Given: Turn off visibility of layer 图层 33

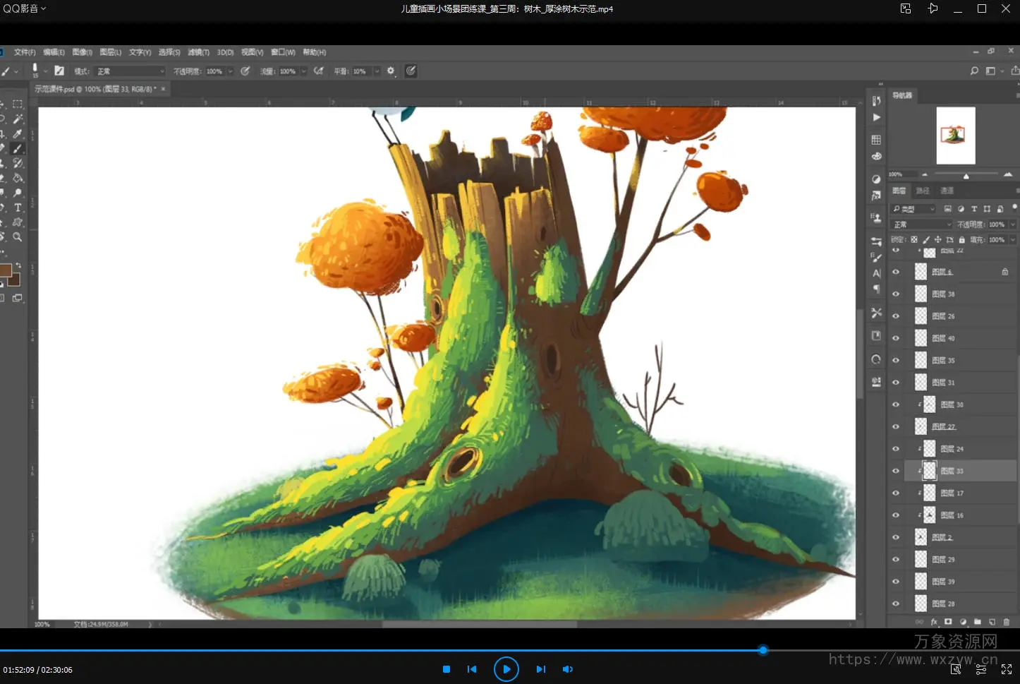Looking at the screenshot, I should click(x=896, y=471).
